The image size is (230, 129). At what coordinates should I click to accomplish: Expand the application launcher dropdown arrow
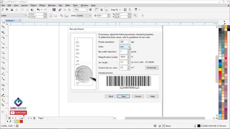(139, 10)
